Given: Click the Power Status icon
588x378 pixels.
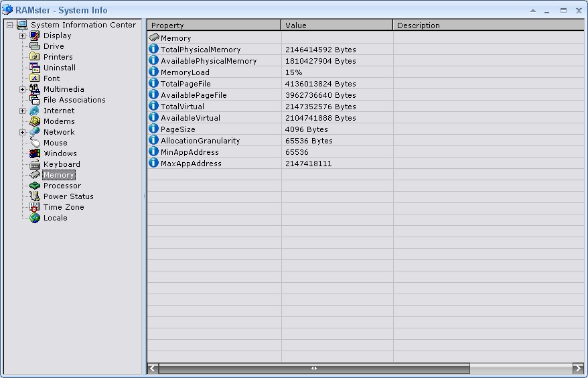Looking at the screenshot, I should pyautogui.click(x=35, y=196).
